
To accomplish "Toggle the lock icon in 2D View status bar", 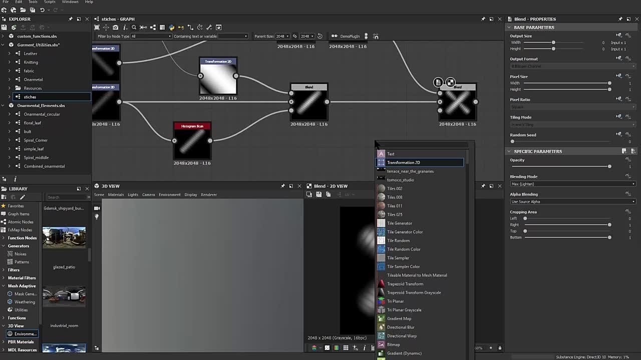I will point(499,348).
